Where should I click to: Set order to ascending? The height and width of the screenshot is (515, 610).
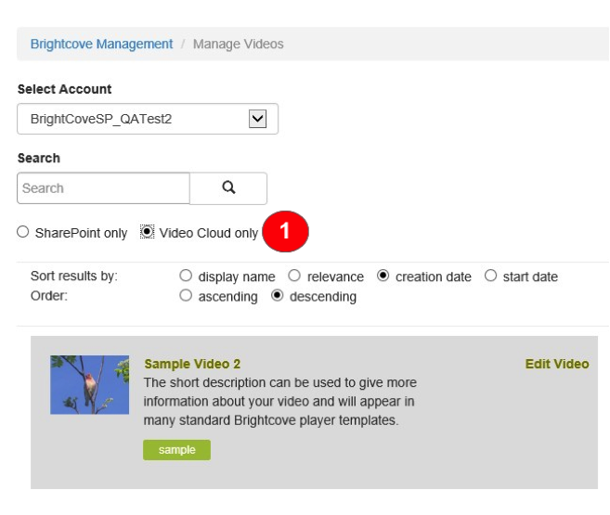(186, 296)
